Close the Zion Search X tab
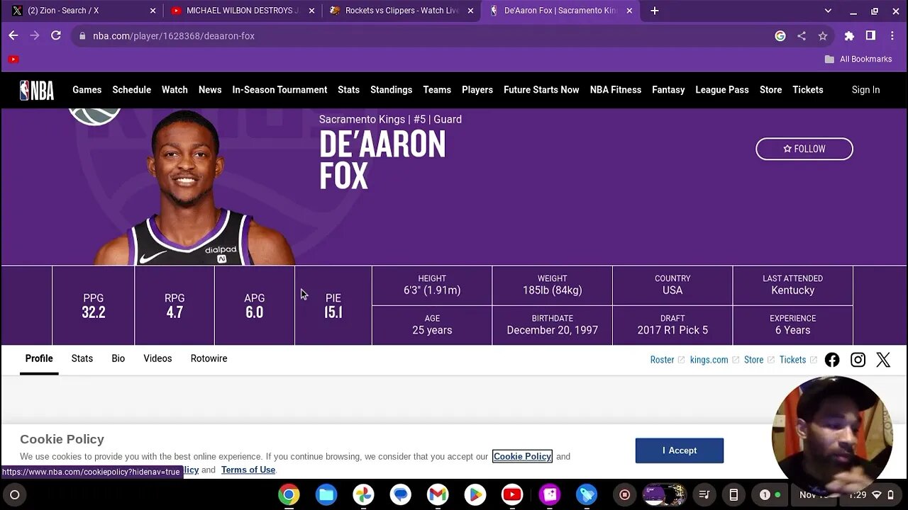Image resolution: width=908 pixels, height=510 pixels. pyautogui.click(x=153, y=11)
